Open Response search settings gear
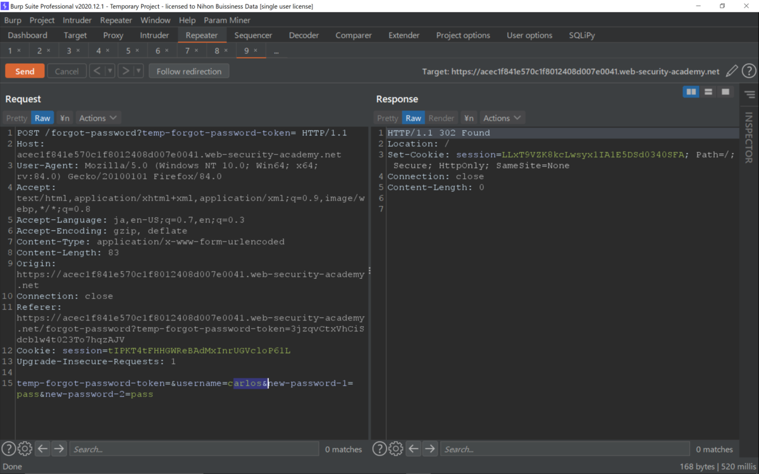Screen dimensions: 759x474 [395, 449]
